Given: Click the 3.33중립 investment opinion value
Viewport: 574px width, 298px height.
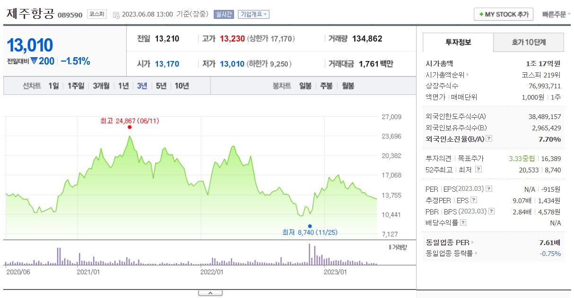Looking at the screenshot, I should (x=522, y=159).
